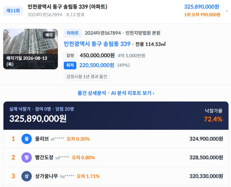The image size is (231, 187).
Task: Click the 빨간도장 purple avatar icon
Action: point(27,157)
